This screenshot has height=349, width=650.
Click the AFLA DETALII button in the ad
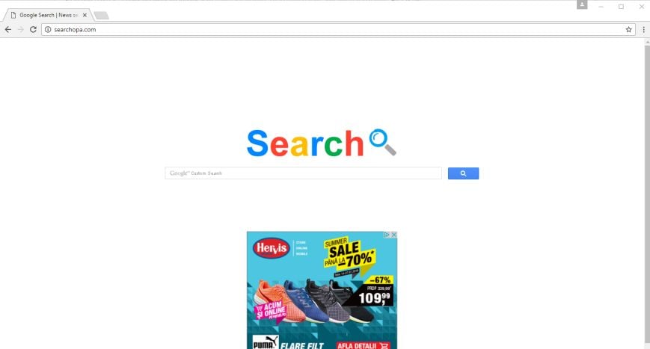(x=363, y=345)
